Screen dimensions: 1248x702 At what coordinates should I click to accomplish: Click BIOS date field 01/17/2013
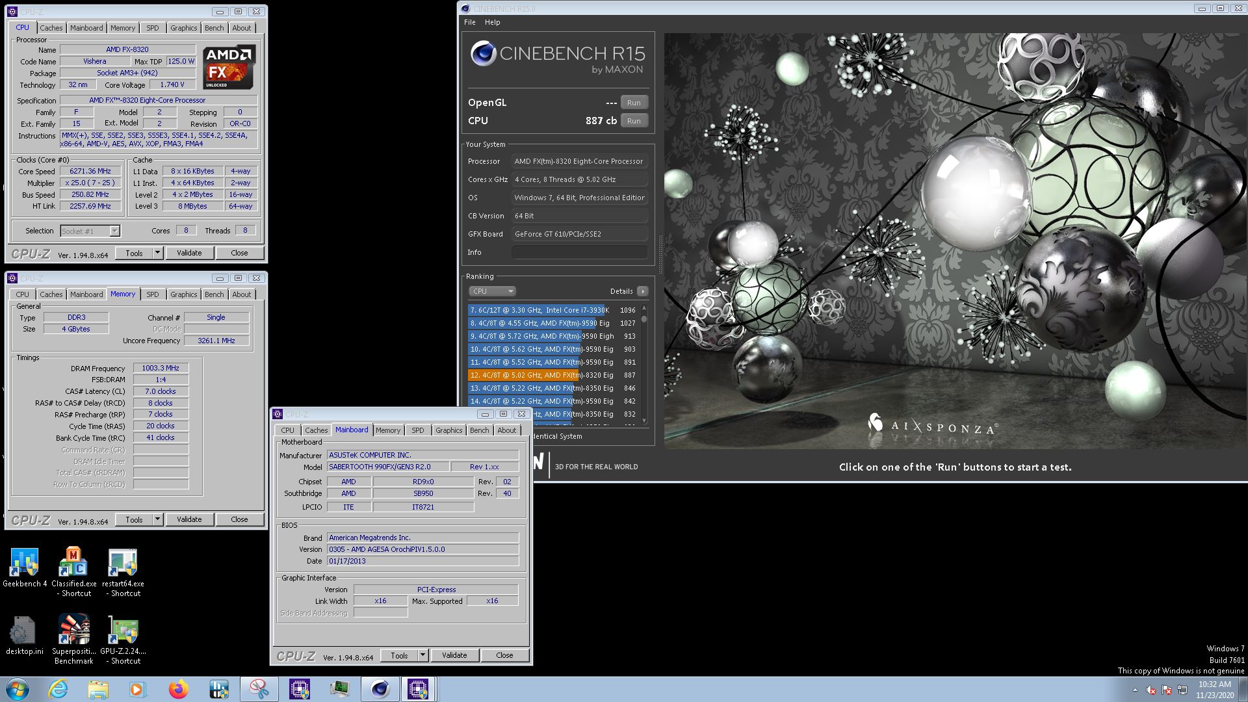(x=423, y=561)
